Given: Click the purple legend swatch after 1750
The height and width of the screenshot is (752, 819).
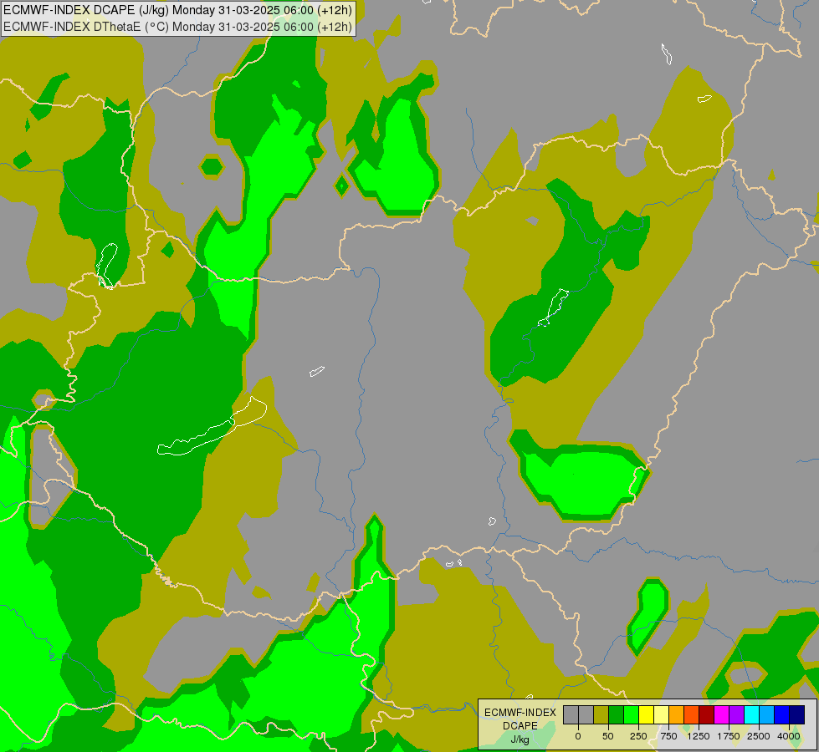Looking at the screenshot, I should click(x=736, y=714).
